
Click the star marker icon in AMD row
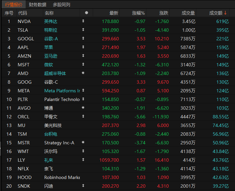point(83,73)
